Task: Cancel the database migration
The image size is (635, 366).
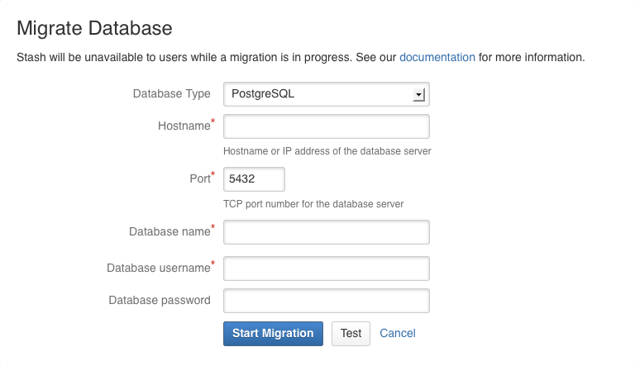Action: coord(397,334)
